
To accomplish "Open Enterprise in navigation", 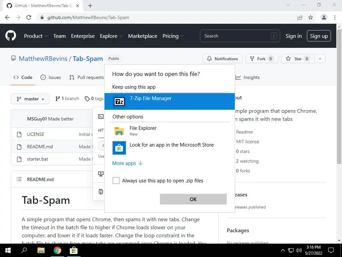I will 83,36.
